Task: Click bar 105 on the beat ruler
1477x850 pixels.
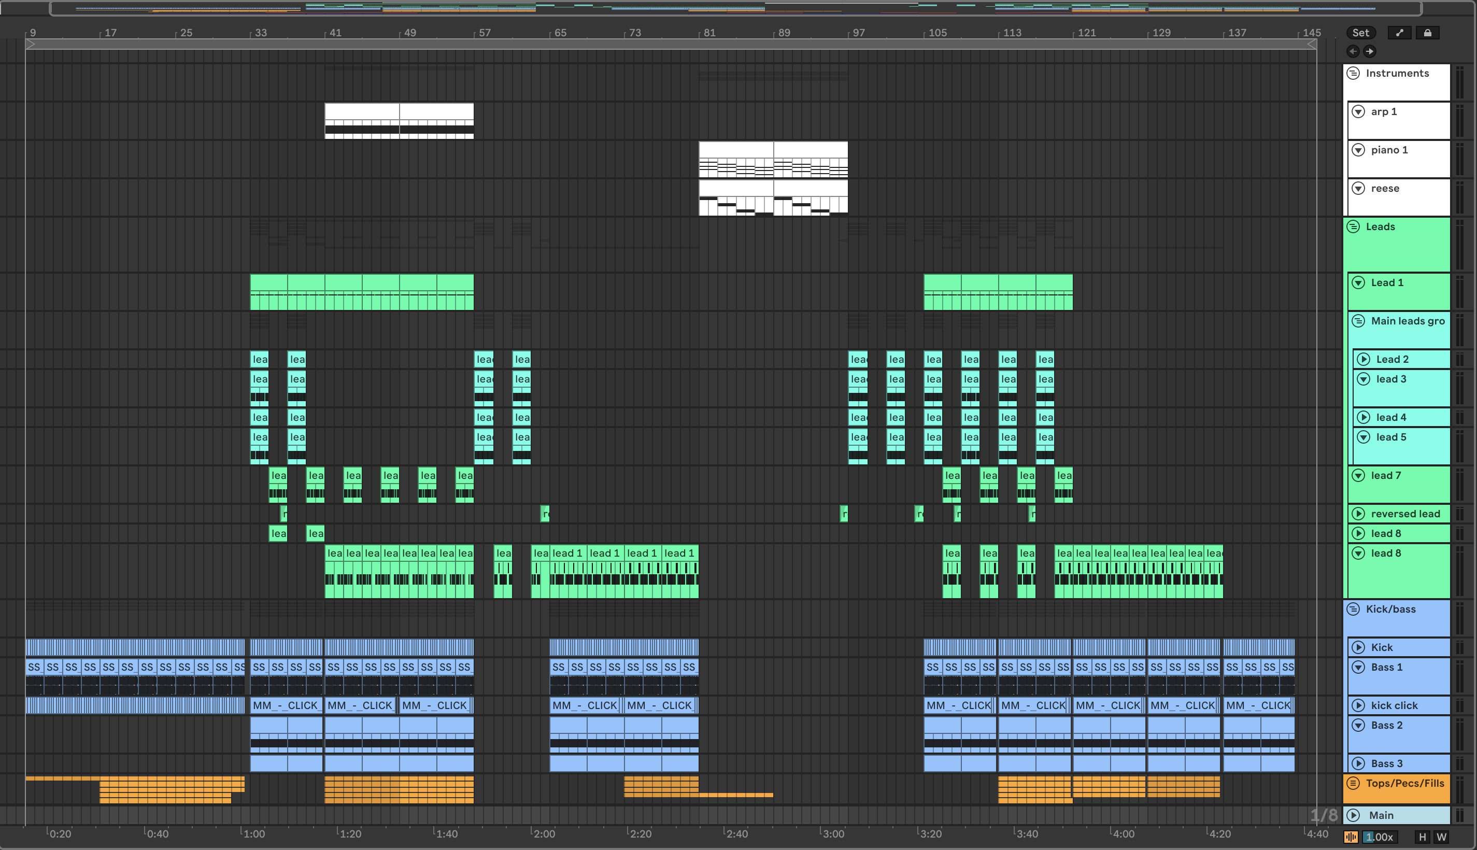Action: [x=937, y=33]
